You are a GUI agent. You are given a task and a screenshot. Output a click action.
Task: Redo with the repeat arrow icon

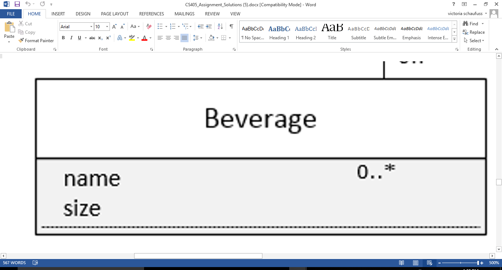[42, 4]
